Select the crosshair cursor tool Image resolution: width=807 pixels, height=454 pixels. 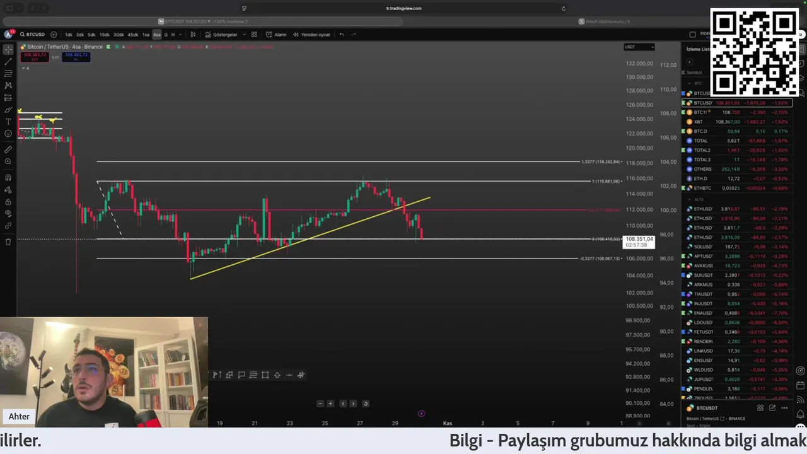point(8,49)
